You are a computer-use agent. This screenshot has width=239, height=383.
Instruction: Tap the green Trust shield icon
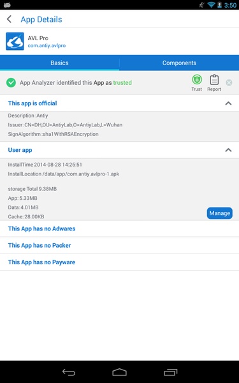click(x=196, y=80)
